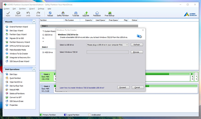This screenshot has height=119, width=201.
Task: Run Disk Surface Test
Action: [16, 86]
